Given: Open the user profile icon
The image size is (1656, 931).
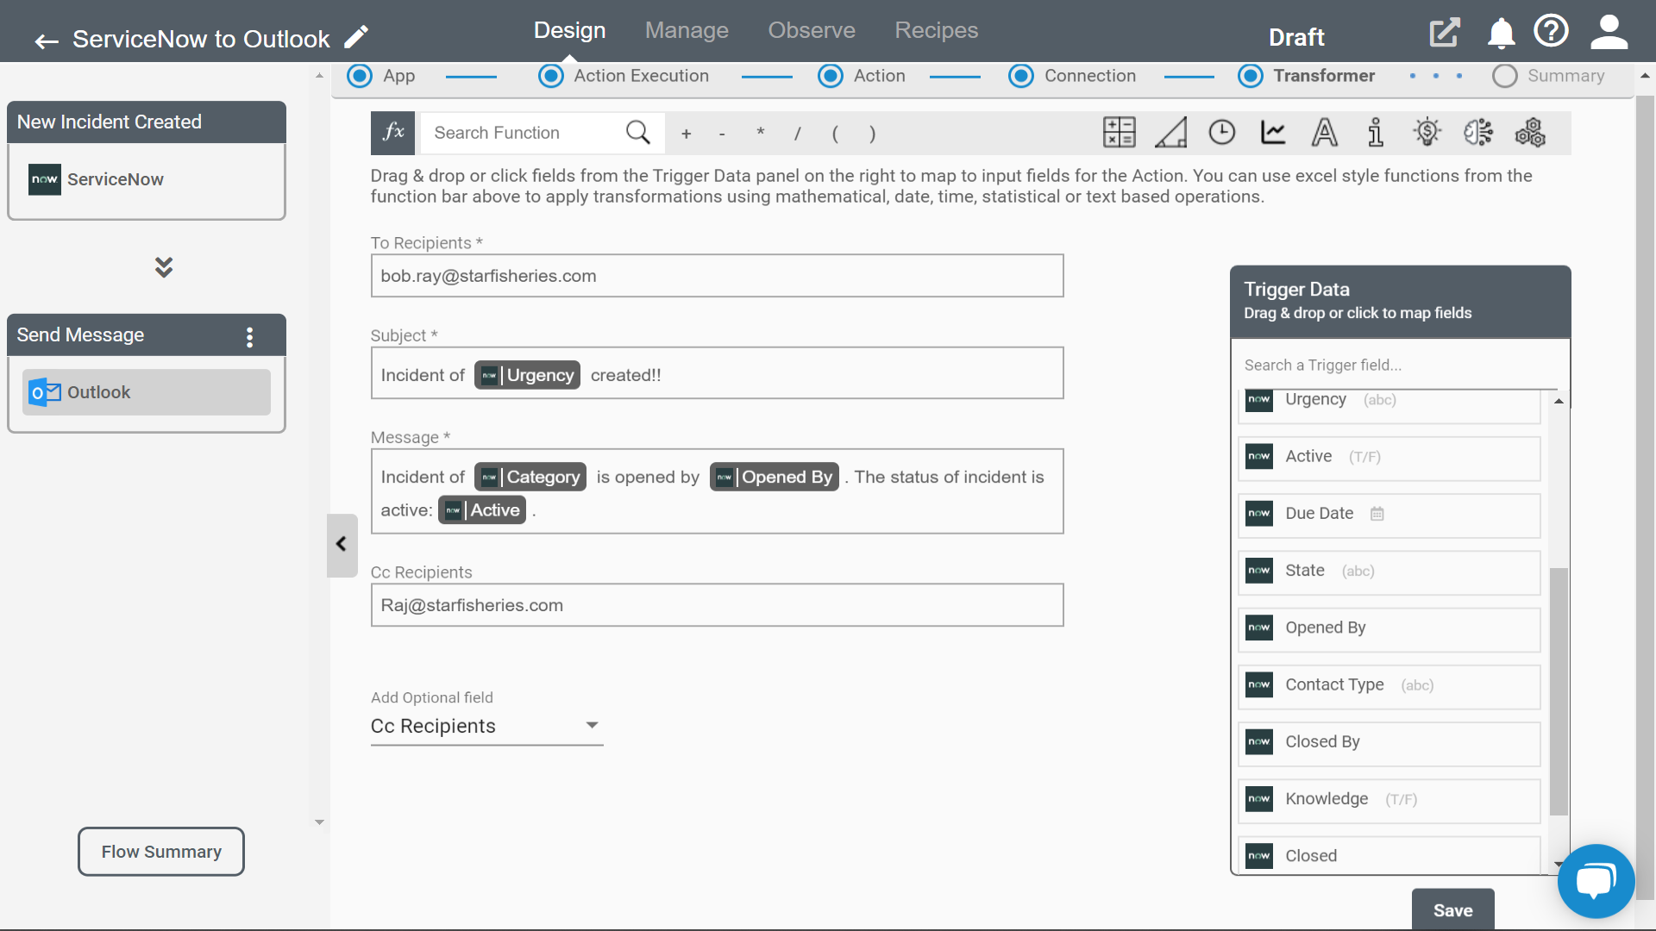Looking at the screenshot, I should coord(1609,33).
